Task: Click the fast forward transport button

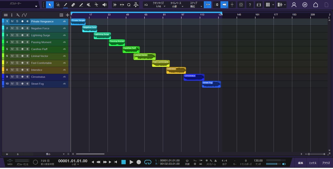Action: (105, 162)
